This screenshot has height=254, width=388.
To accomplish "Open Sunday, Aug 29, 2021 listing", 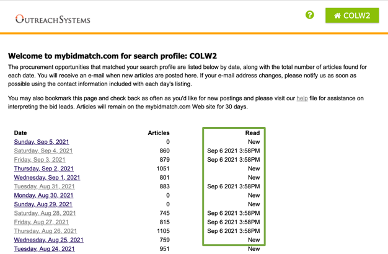I will click(x=43, y=204).
